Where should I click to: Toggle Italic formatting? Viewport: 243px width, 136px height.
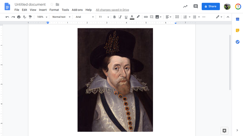pos(120,17)
